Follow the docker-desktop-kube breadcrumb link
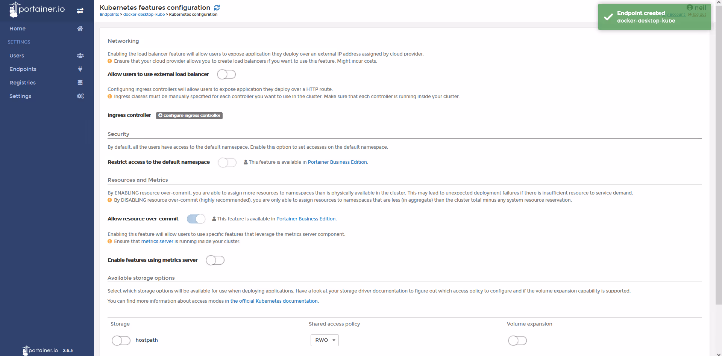Viewport: 722px width, 356px height. [144, 15]
